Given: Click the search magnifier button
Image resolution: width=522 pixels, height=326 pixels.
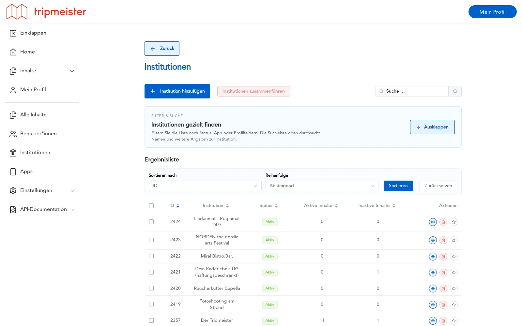Looking at the screenshot, I should coord(455,91).
